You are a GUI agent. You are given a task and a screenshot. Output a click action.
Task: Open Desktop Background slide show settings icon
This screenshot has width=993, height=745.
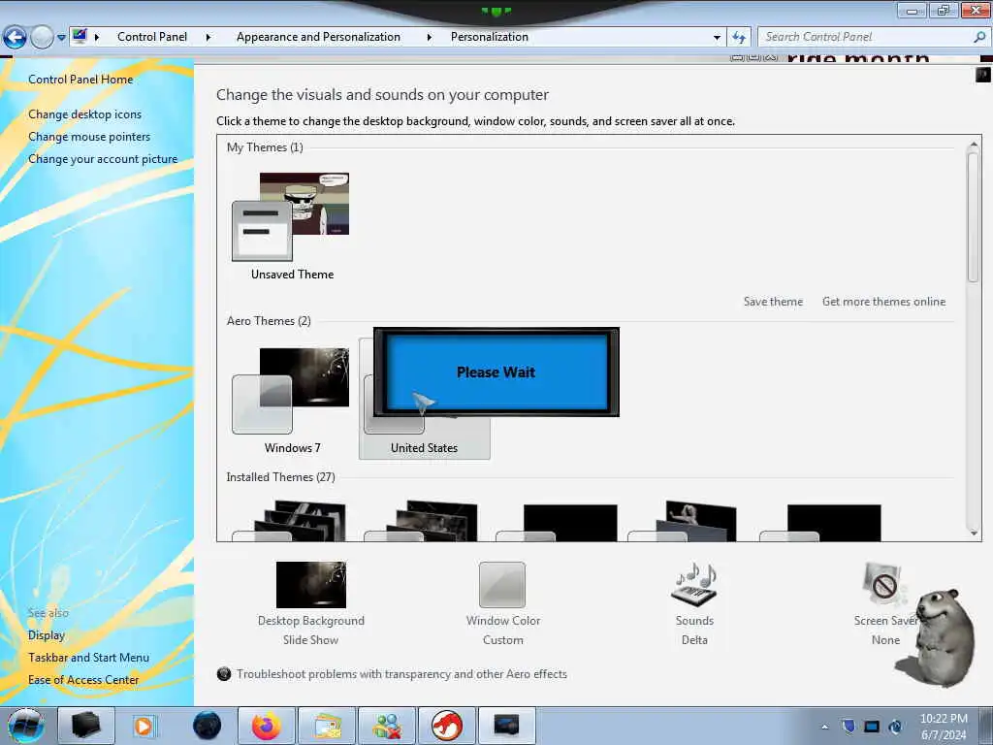tap(311, 584)
